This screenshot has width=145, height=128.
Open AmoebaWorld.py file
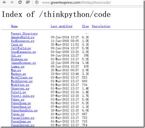pyautogui.click(x=23, y=37)
